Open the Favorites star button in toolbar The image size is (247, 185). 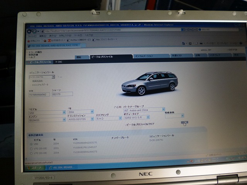(x=34, y=41)
